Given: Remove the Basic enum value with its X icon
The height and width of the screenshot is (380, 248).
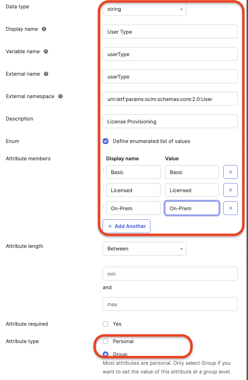Looking at the screenshot, I should (230, 172).
